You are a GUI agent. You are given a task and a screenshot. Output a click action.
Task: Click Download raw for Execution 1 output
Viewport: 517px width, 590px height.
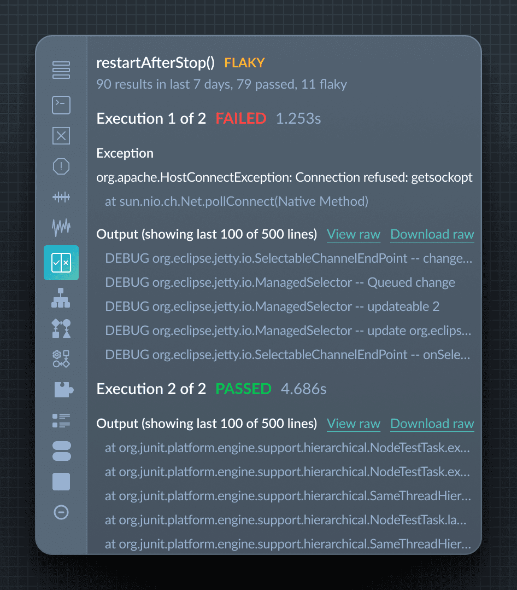coord(432,234)
